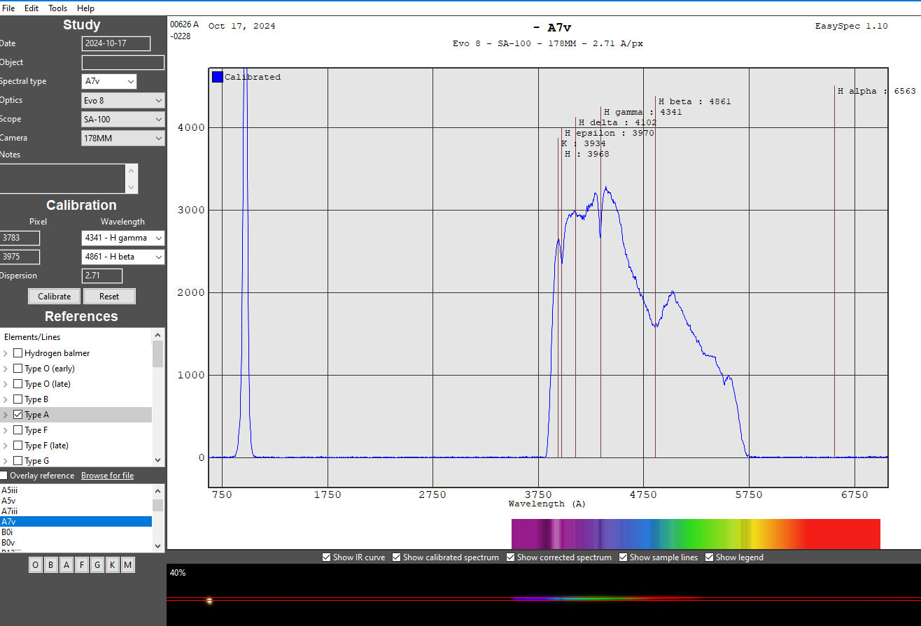Click the spectral type list scrollbar down arrow
The height and width of the screenshot is (626, 921).
pos(158,546)
